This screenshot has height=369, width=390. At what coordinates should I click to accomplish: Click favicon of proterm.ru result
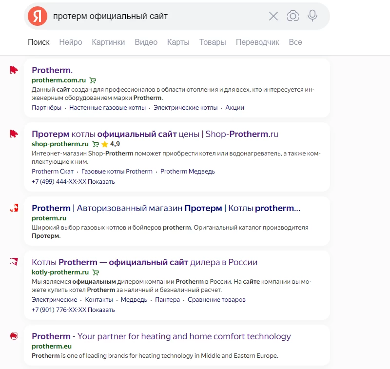click(14, 208)
